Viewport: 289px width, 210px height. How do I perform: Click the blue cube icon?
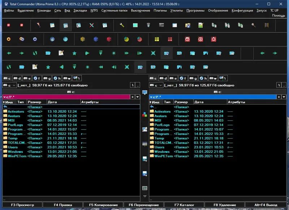point(96,39)
